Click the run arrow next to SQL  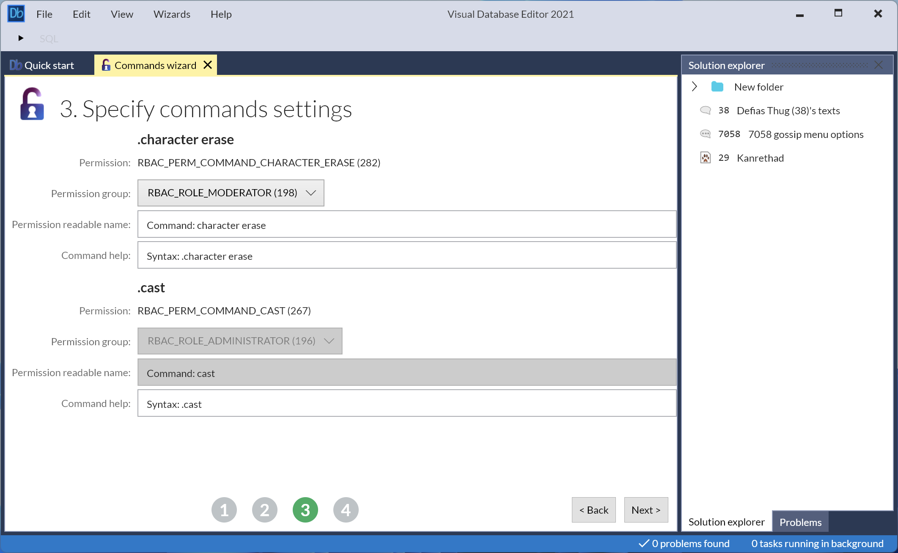pyautogui.click(x=21, y=38)
